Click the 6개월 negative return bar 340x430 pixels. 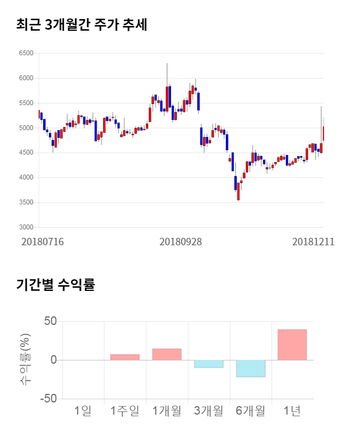[250, 368]
